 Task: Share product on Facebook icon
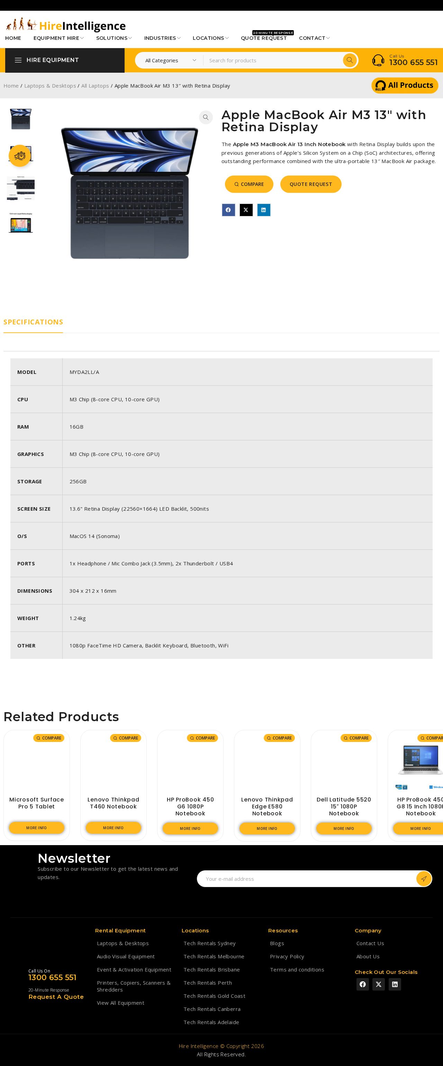(x=228, y=210)
